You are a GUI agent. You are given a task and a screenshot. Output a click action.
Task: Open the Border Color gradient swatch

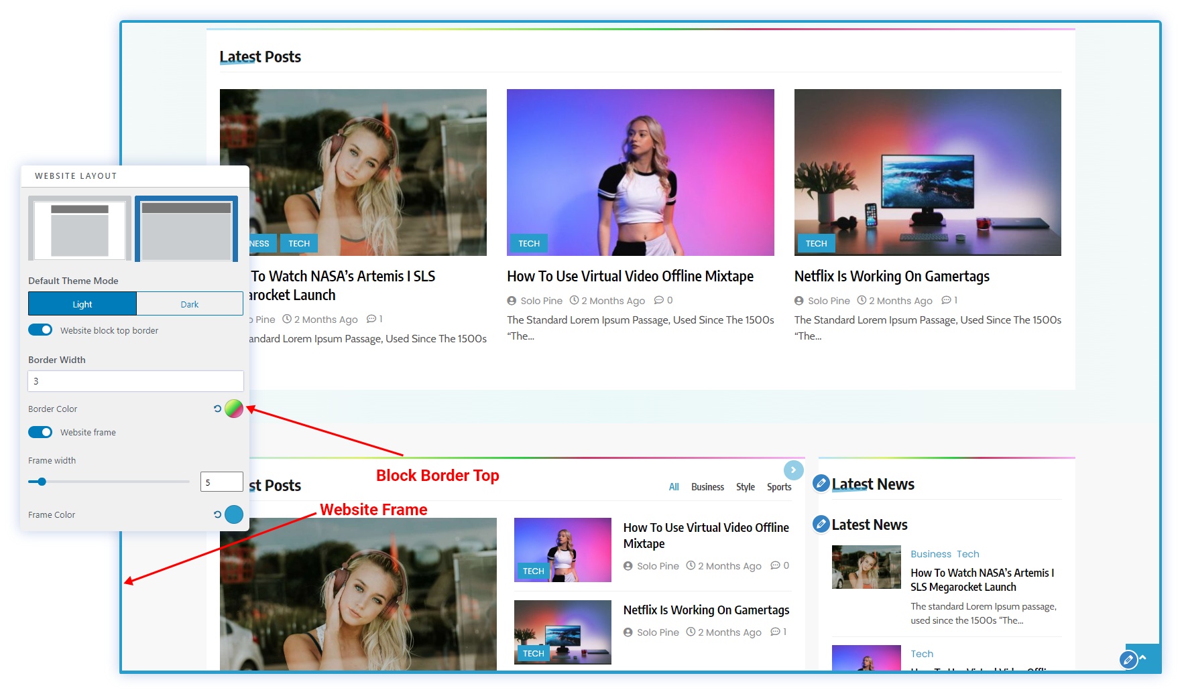(x=233, y=409)
